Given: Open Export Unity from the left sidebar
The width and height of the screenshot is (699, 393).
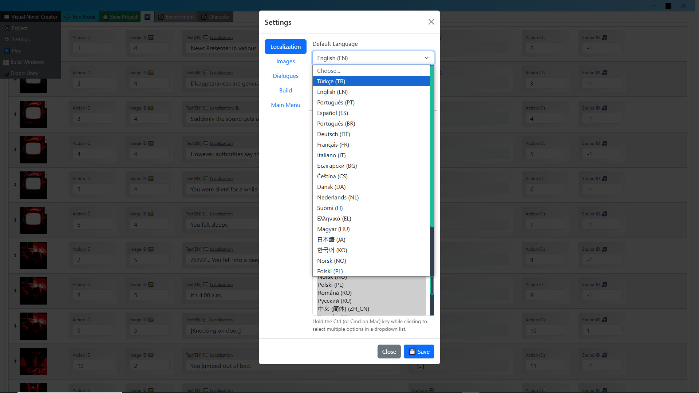Looking at the screenshot, I should 24,73.
